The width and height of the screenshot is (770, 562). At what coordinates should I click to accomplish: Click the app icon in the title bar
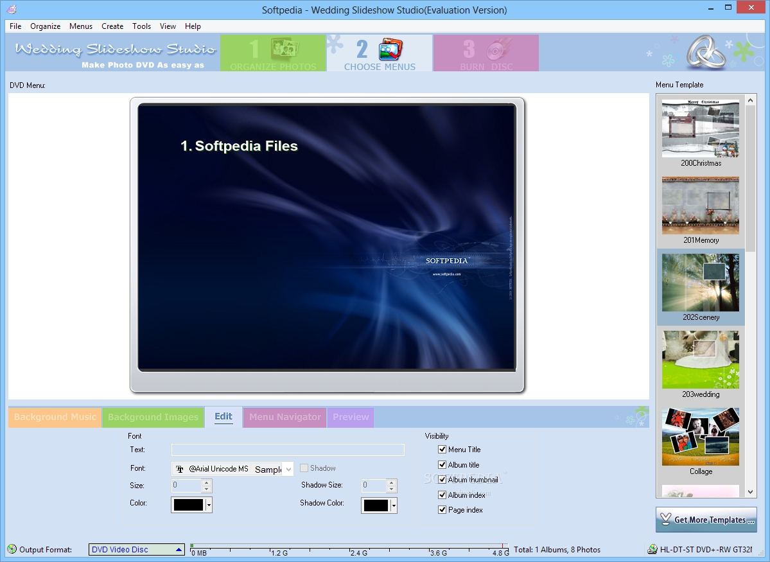pyautogui.click(x=12, y=10)
